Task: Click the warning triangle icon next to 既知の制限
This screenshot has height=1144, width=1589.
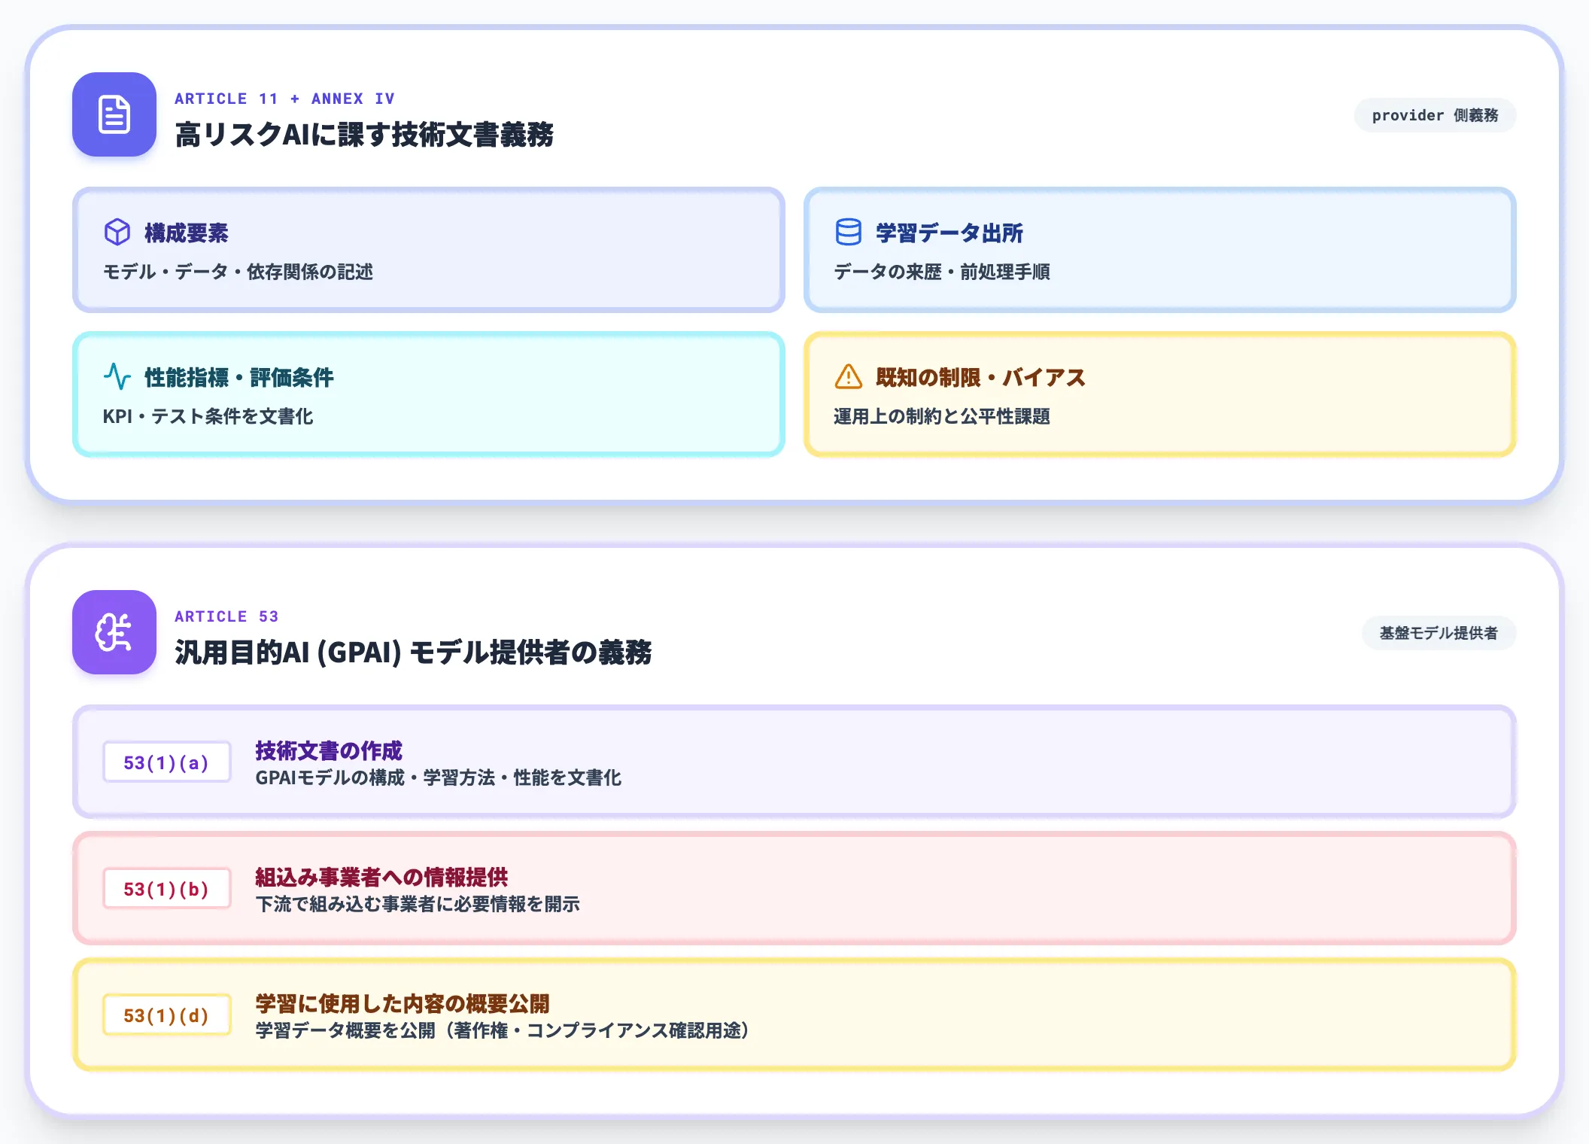Action: coord(849,376)
